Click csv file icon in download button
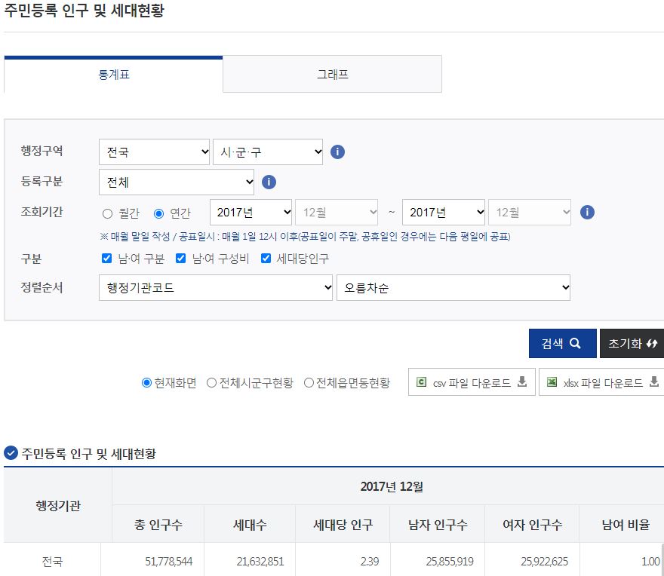 421,381
